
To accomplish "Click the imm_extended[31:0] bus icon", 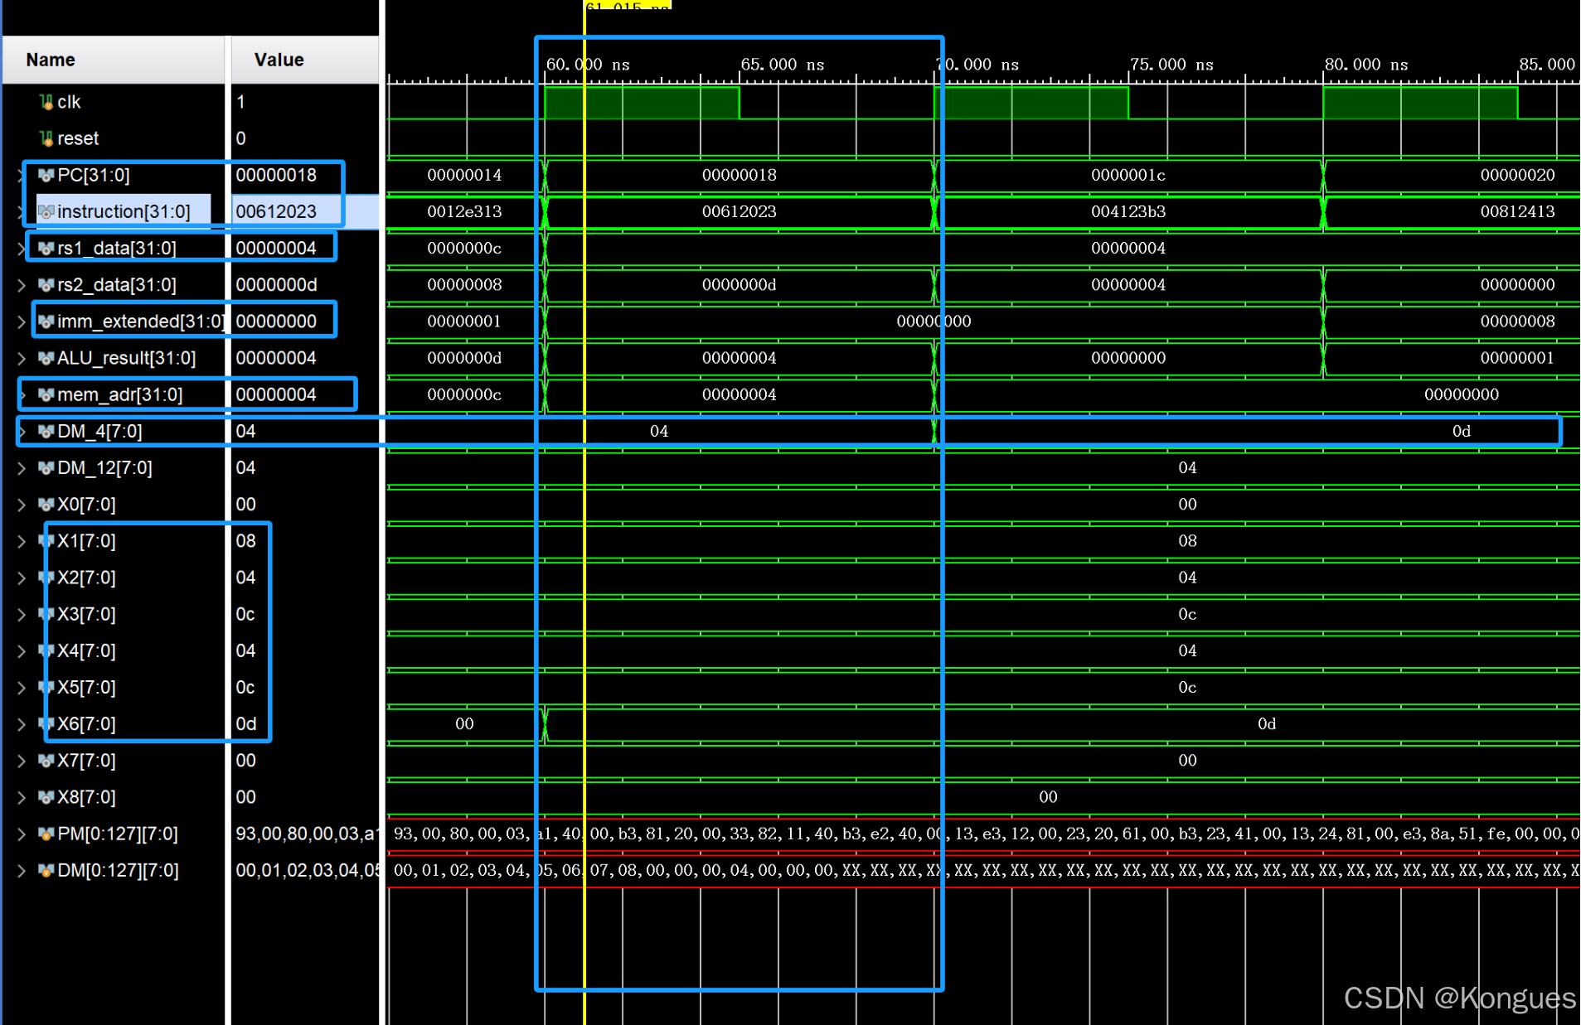I will [x=46, y=322].
